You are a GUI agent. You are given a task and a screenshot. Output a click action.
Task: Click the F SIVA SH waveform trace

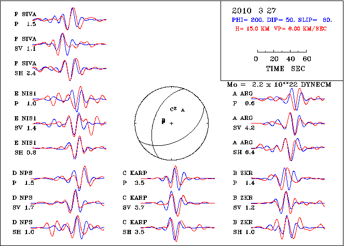click(x=70, y=70)
